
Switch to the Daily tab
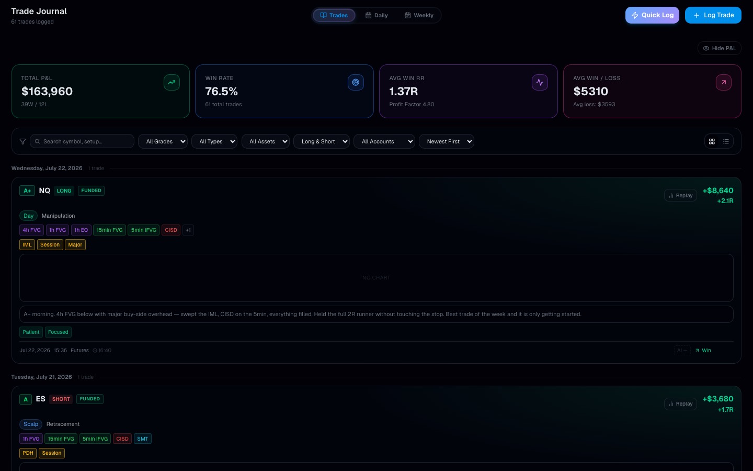tap(376, 15)
